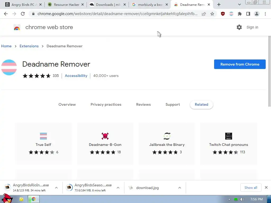
Task: Open the Jailbreak the Binary icon
Action: [x=167, y=136]
